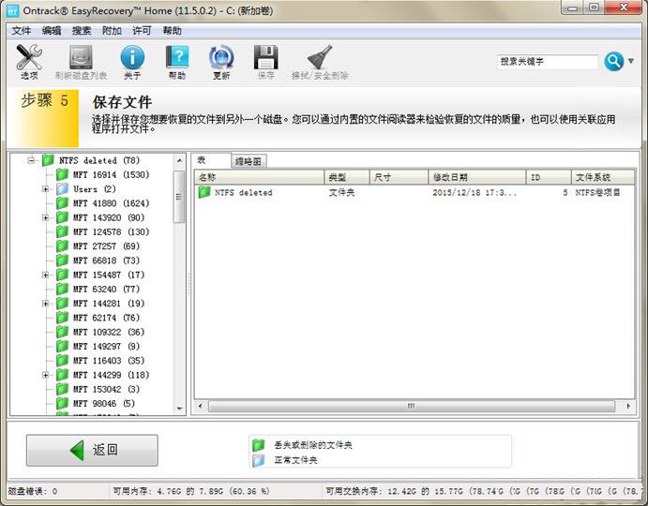Expand the MFT 143920 (90) node
648x506 pixels.
pos(45,217)
